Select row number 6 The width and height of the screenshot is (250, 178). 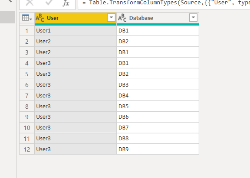point(27,85)
